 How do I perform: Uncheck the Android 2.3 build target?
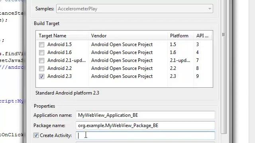[41, 76]
